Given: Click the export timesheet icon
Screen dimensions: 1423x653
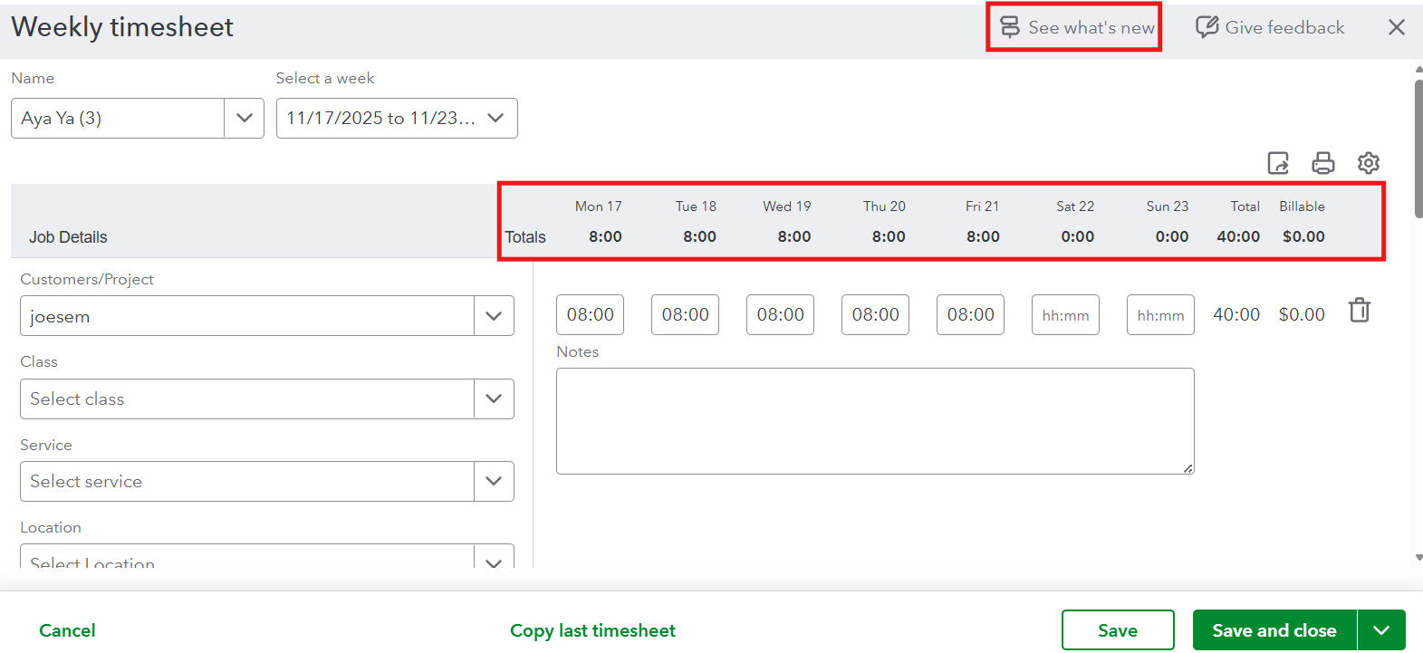Looking at the screenshot, I should pyautogui.click(x=1278, y=163).
